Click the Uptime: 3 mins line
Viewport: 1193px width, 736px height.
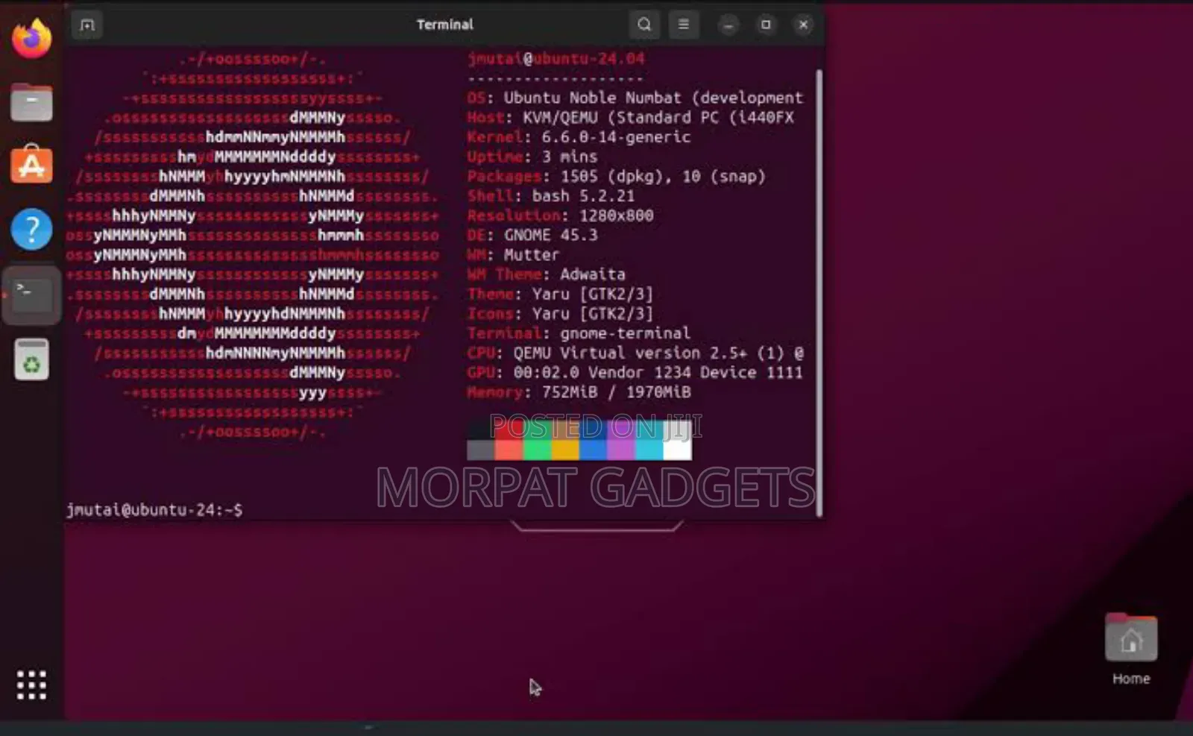(x=532, y=157)
